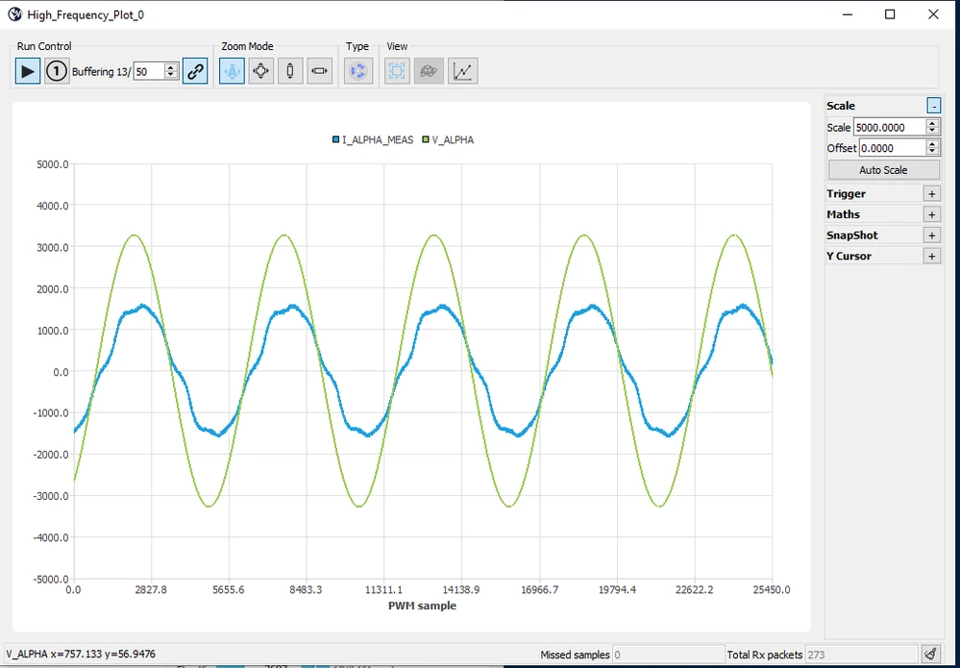Click the turtle slow-mode icon
960x668 pixels.
click(429, 71)
